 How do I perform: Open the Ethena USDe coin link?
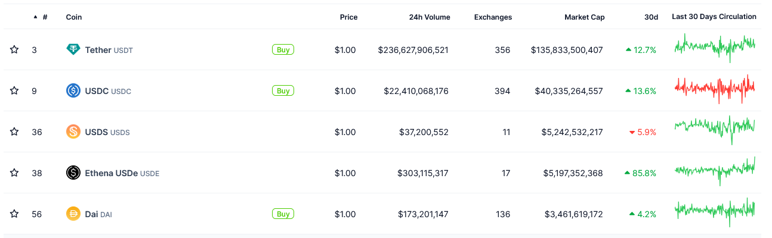point(112,173)
